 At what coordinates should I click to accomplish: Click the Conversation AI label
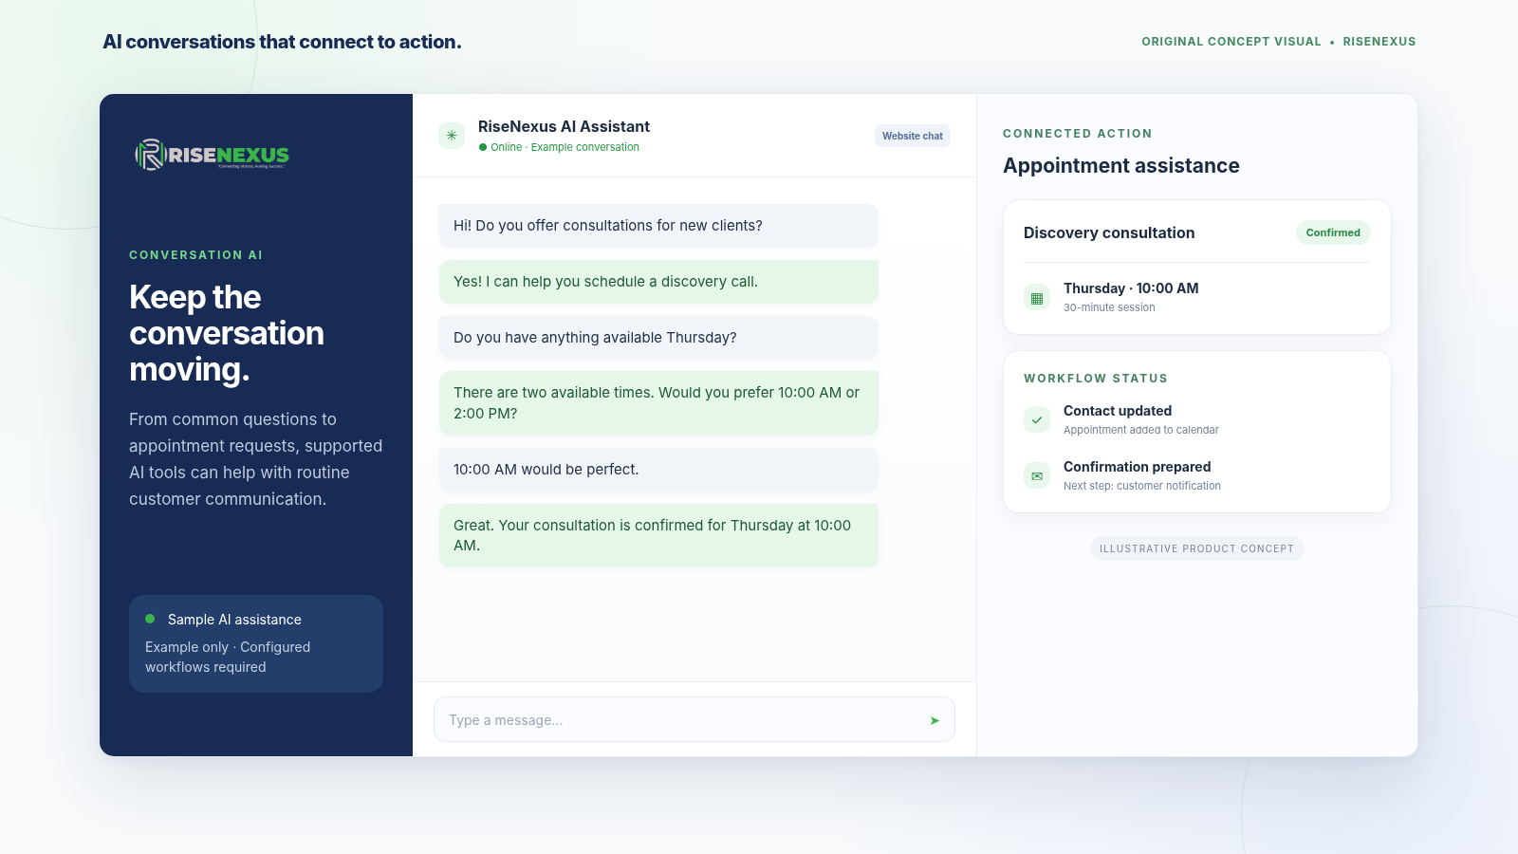pos(195,255)
